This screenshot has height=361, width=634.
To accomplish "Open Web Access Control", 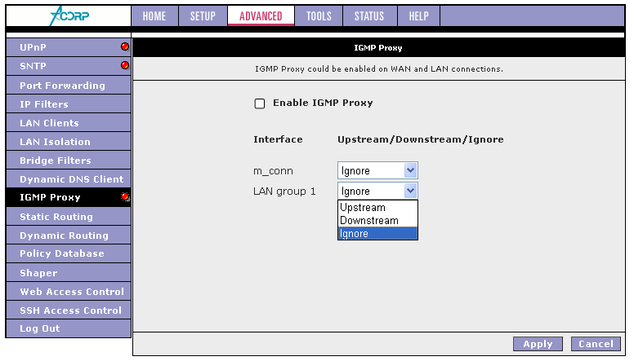I will (69, 291).
